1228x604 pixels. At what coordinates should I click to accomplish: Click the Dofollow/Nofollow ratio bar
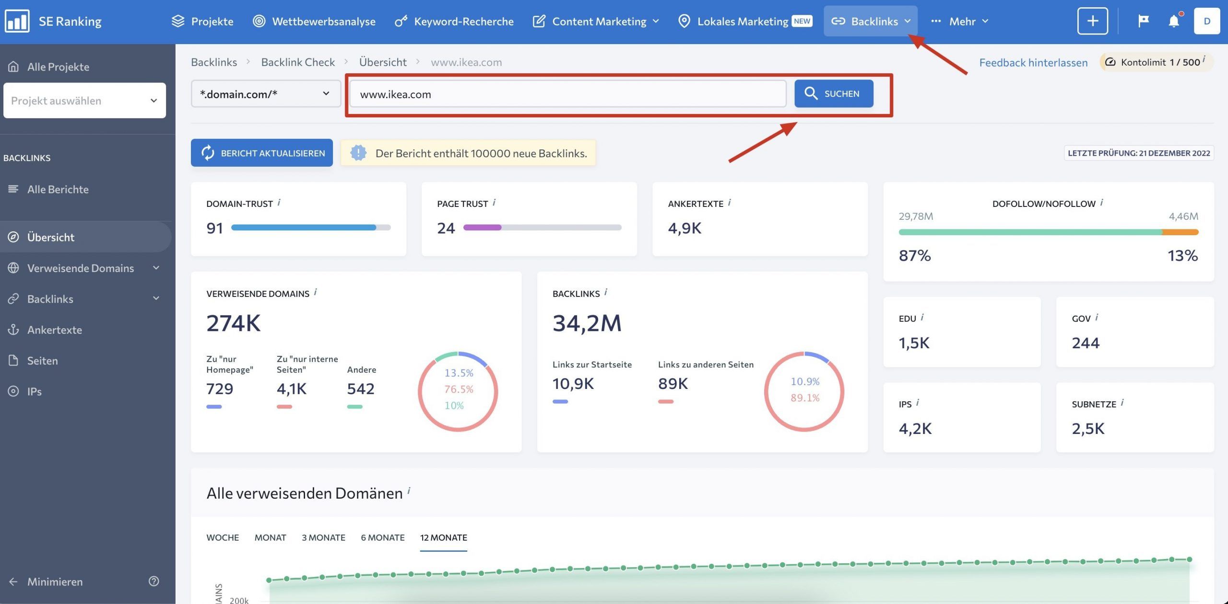click(1048, 232)
